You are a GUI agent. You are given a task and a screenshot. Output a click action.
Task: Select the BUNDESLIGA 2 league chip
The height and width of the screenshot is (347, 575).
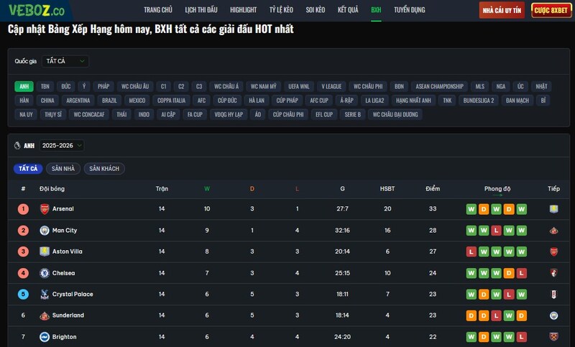tap(479, 101)
